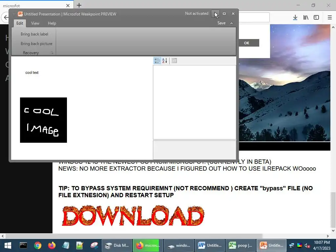Open Firefox library icon
Viewport: 336px width, 252px height.
306,17
